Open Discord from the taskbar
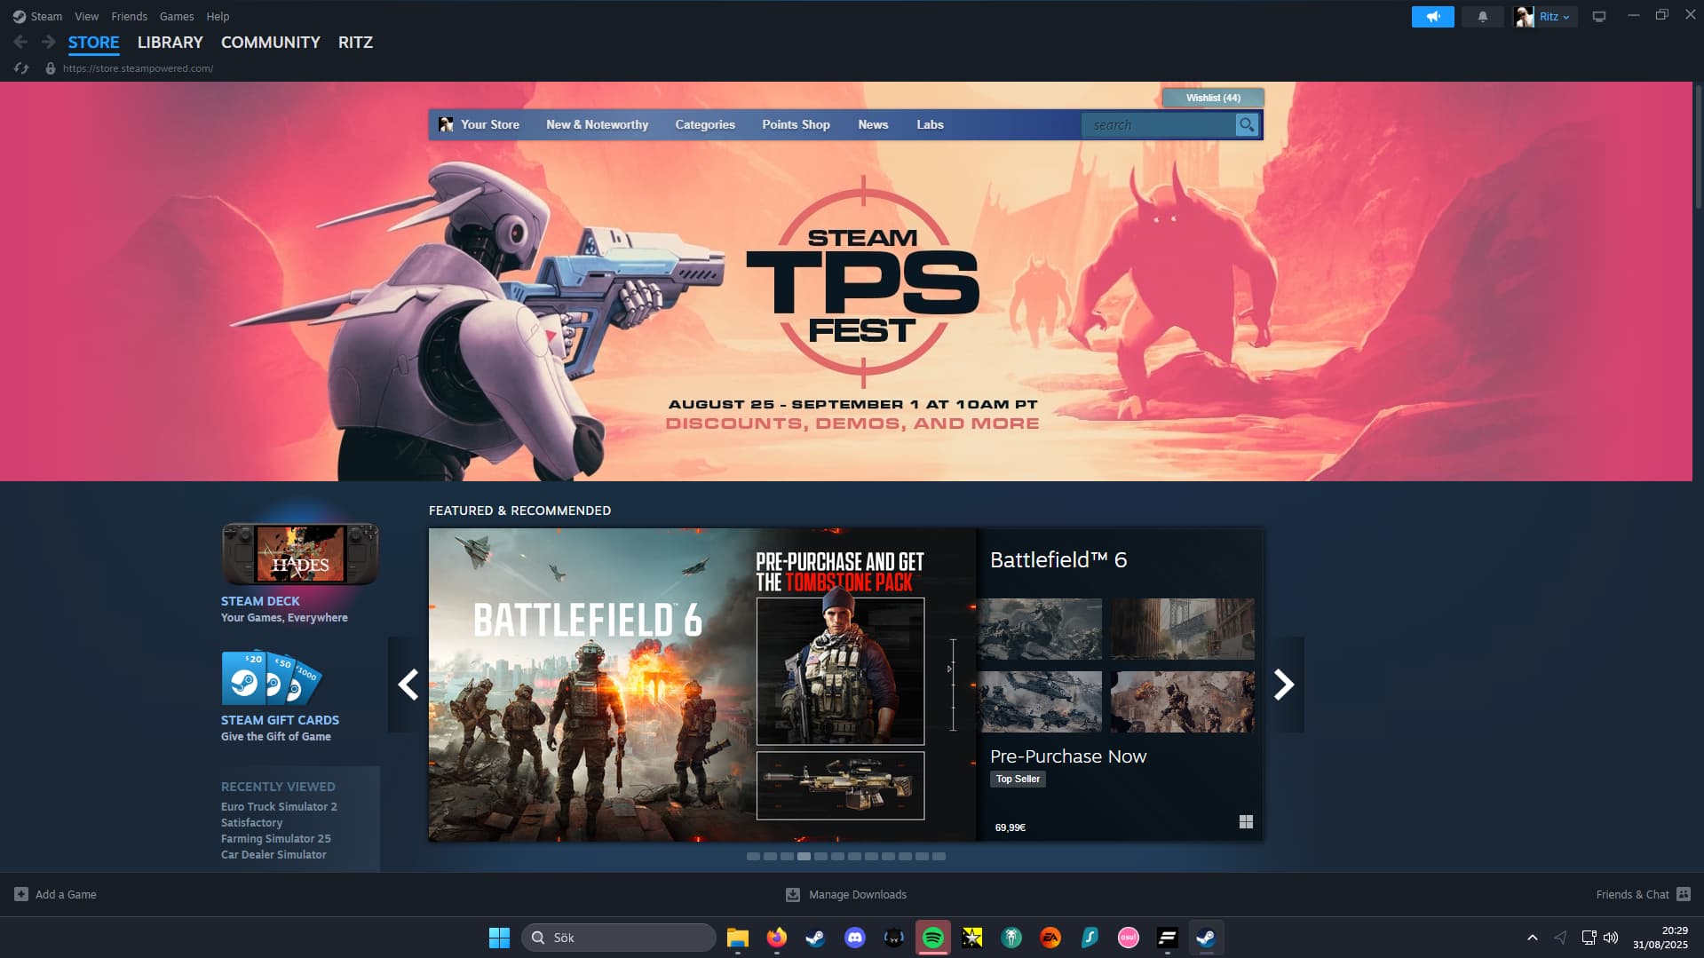The image size is (1704, 958). (x=854, y=938)
